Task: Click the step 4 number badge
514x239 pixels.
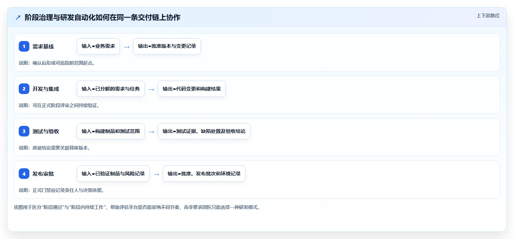Action: coord(24,174)
